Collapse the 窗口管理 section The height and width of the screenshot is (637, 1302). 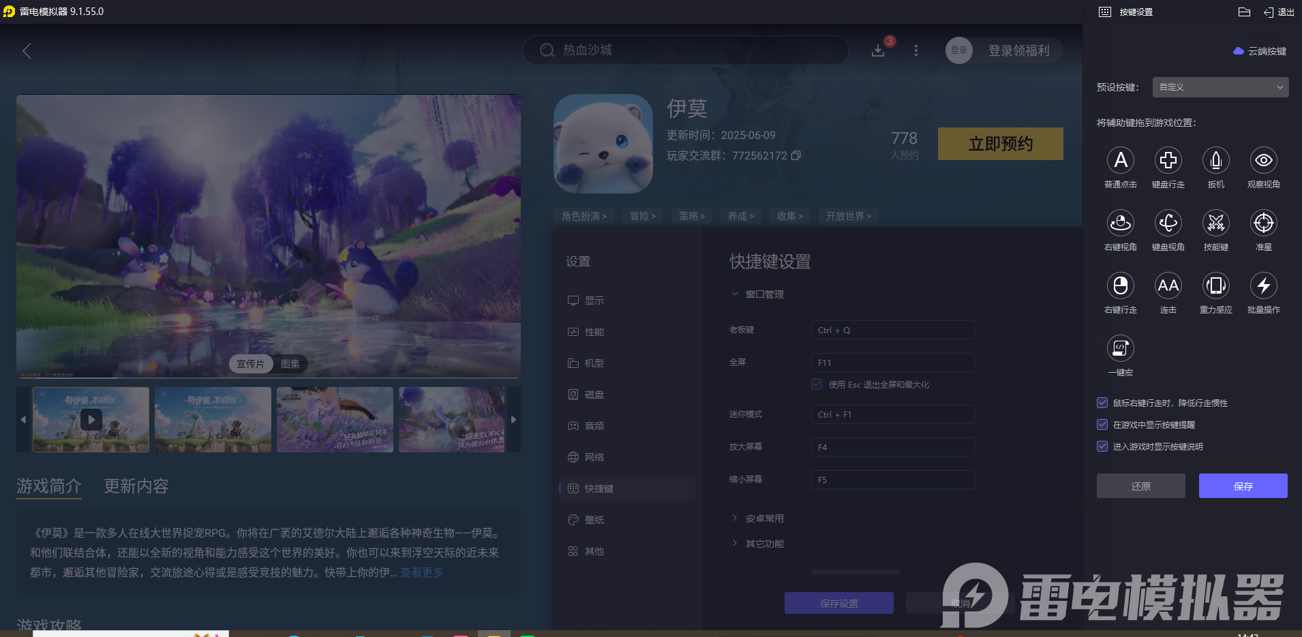pos(734,294)
